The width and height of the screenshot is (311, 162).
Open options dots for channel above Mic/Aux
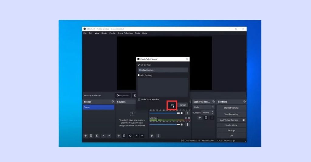(187, 113)
